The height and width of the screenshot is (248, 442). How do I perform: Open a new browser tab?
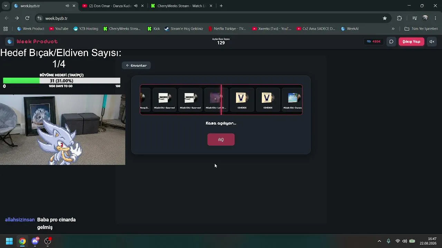click(221, 6)
